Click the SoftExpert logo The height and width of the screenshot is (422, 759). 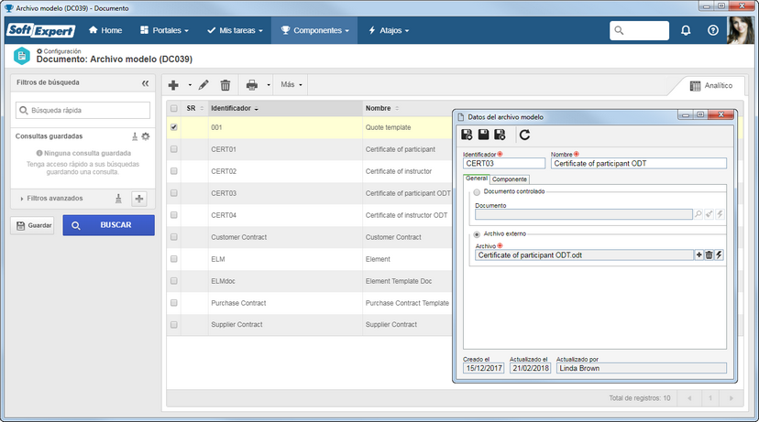pos(40,30)
